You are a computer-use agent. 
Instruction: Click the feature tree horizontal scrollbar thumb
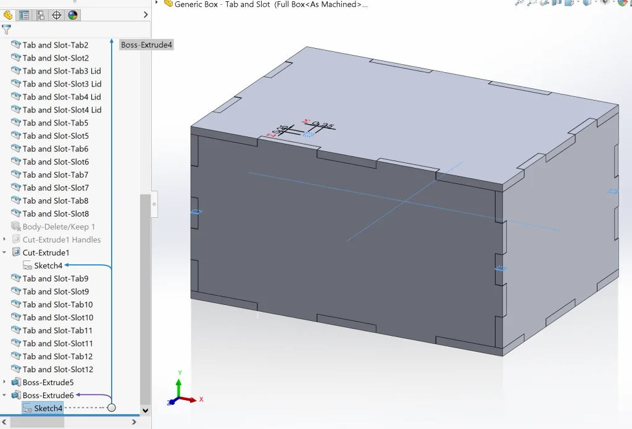[37, 422]
